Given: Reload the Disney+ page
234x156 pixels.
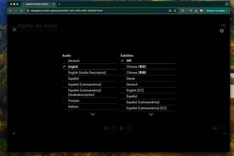Looking at the screenshot, I should pyautogui.click(x=21, y=10).
